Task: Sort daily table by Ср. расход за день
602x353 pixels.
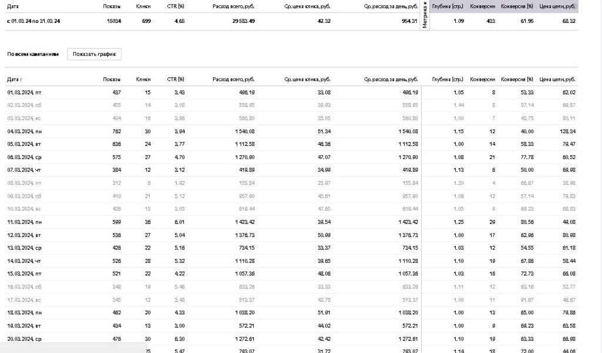Action: click(391, 79)
